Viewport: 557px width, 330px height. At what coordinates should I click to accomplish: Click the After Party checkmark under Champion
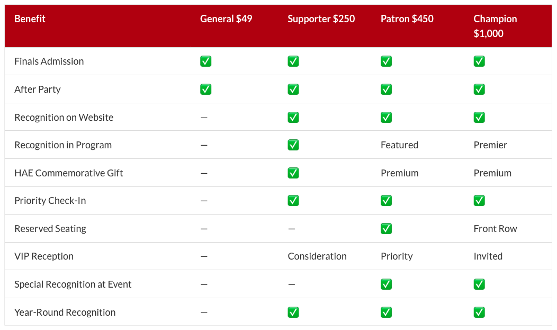point(479,89)
